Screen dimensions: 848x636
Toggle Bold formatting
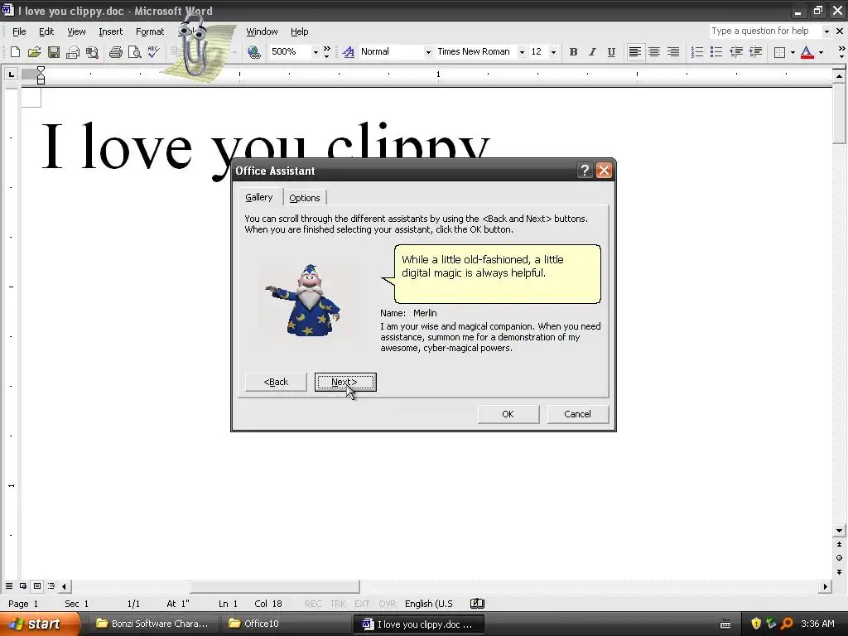tap(573, 52)
